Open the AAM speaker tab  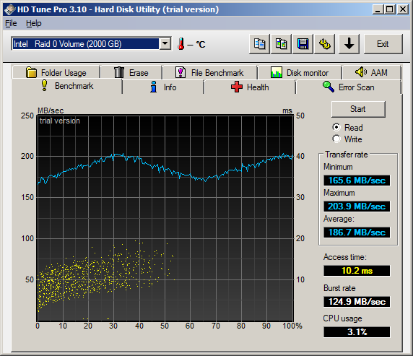(x=371, y=72)
